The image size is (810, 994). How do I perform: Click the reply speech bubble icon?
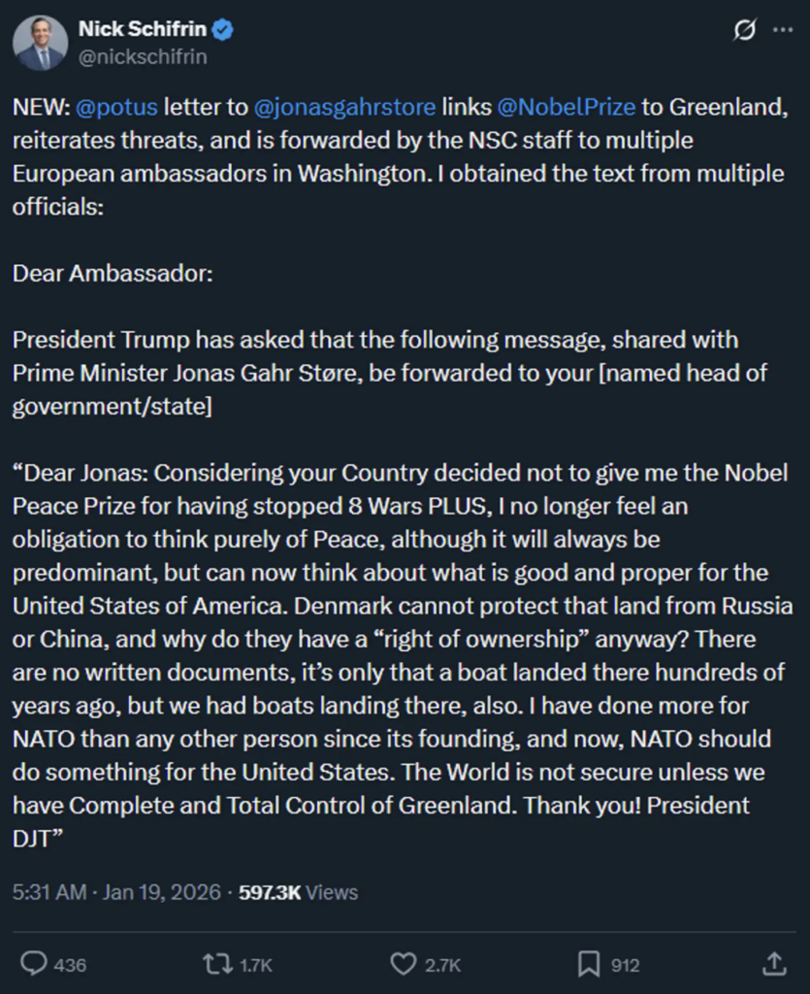coord(34,963)
